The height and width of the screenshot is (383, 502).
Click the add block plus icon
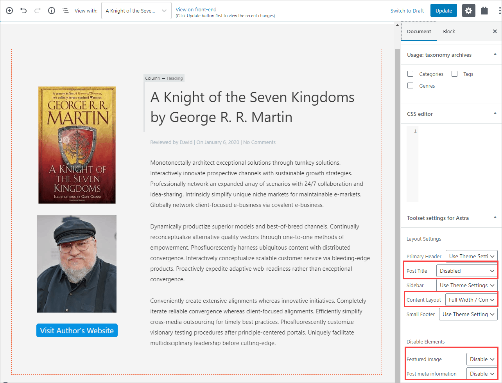coord(9,11)
